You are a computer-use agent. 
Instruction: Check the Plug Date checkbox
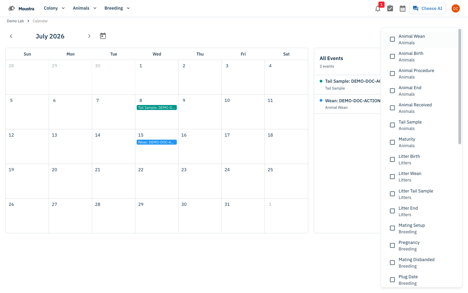coord(392,280)
